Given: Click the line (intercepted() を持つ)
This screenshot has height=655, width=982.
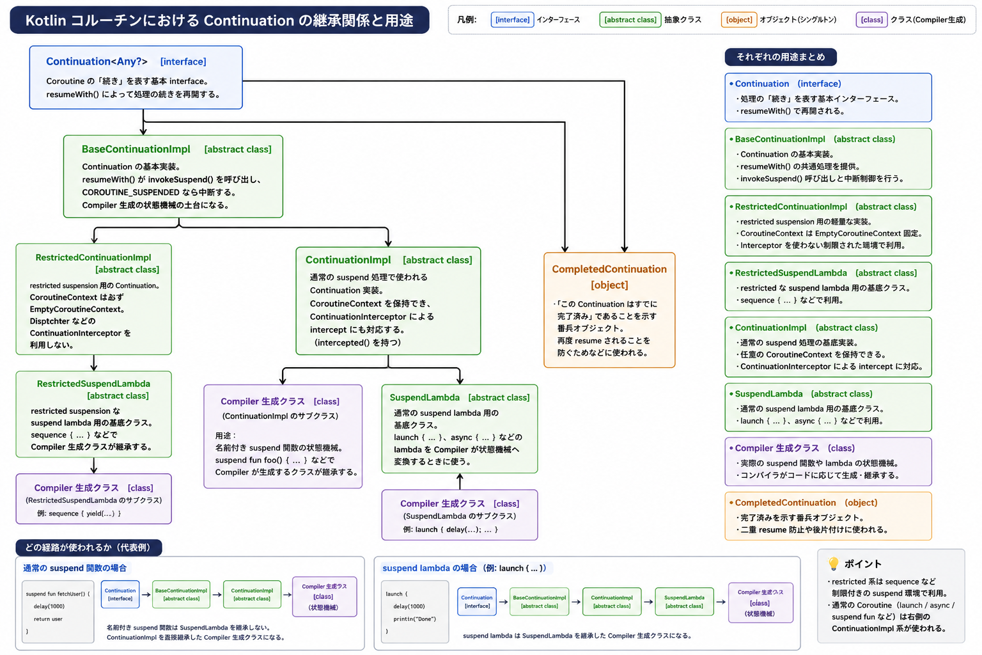Looking at the screenshot, I should point(358,343).
